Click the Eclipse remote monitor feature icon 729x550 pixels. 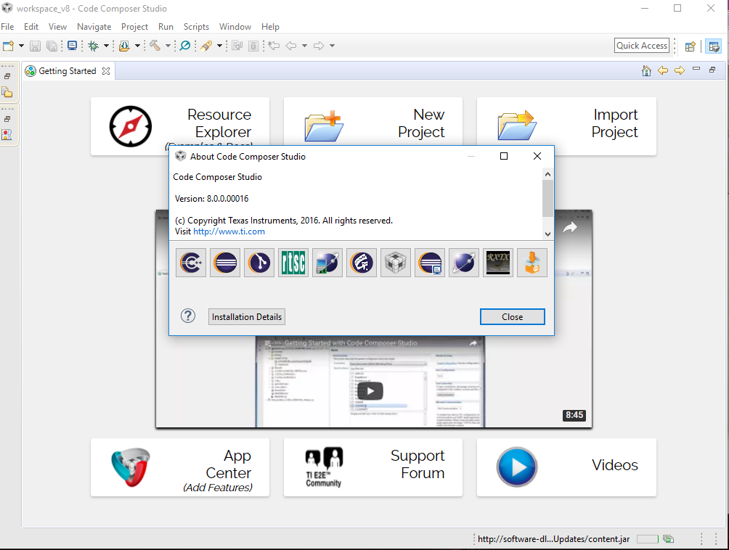(430, 263)
